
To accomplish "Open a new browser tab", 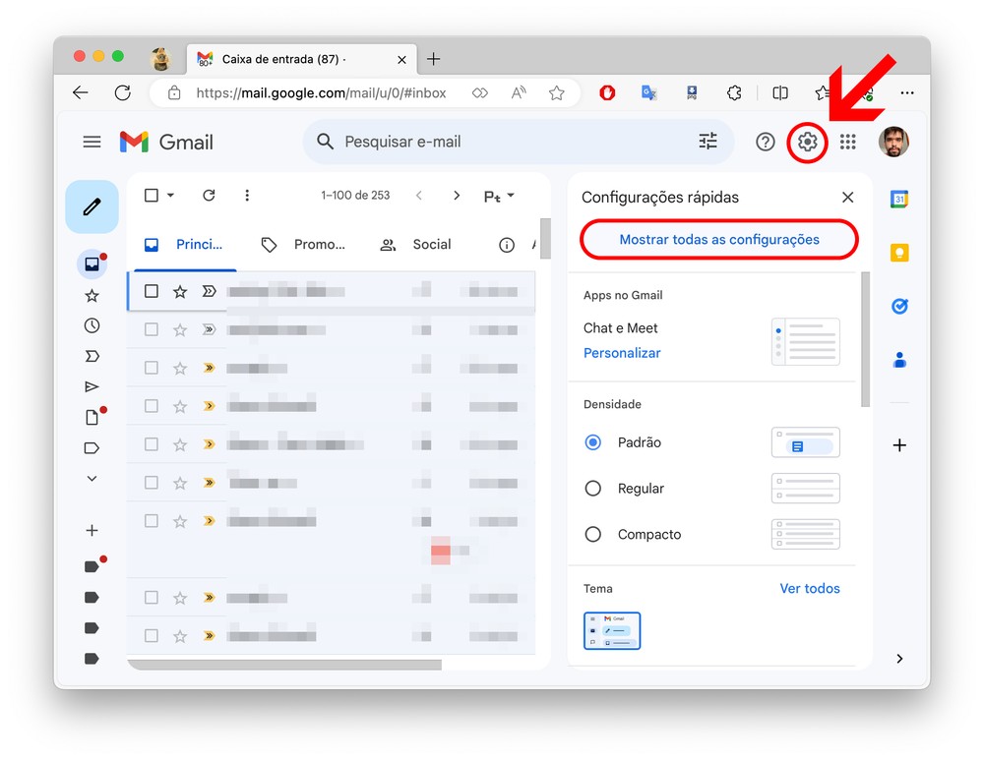I will pos(433,59).
